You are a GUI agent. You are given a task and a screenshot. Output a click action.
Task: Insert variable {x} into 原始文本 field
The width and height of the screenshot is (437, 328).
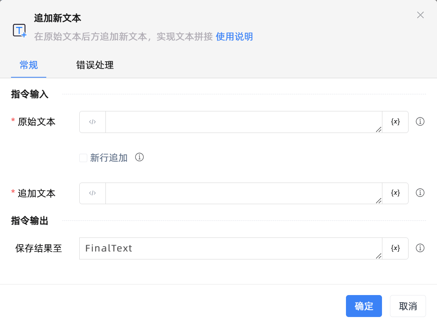(x=395, y=122)
